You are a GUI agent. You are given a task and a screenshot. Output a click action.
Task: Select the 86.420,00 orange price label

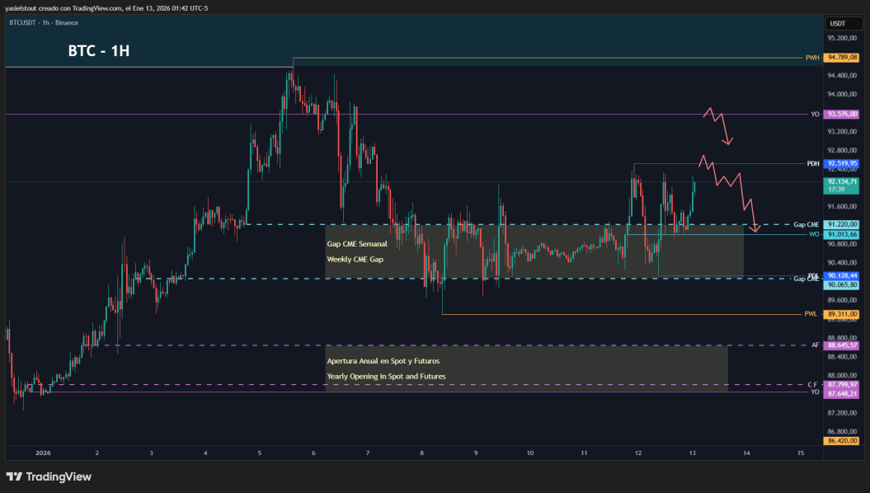(842, 441)
